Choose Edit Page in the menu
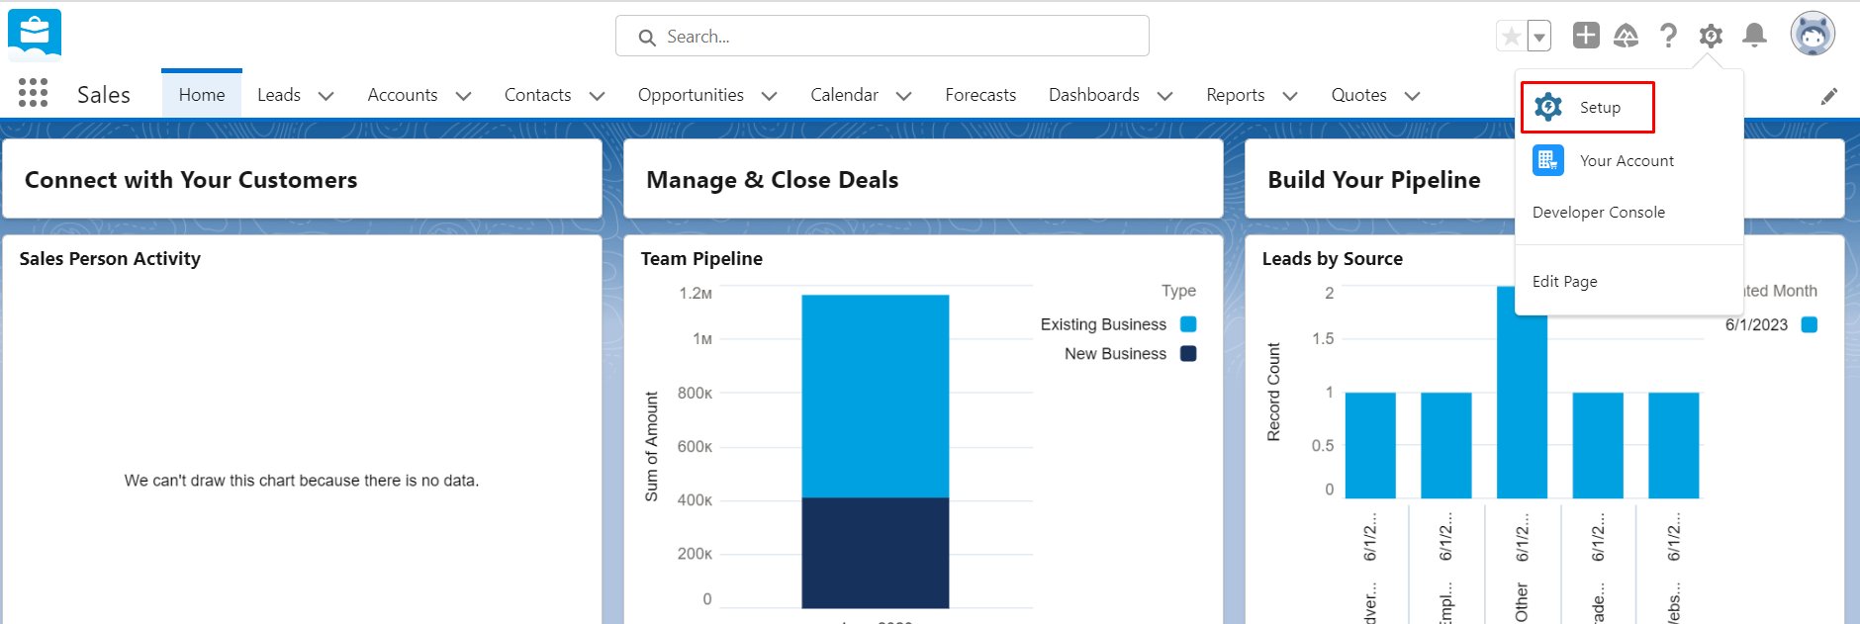Viewport: 1860px width, 624px height. coord(1565,281)
